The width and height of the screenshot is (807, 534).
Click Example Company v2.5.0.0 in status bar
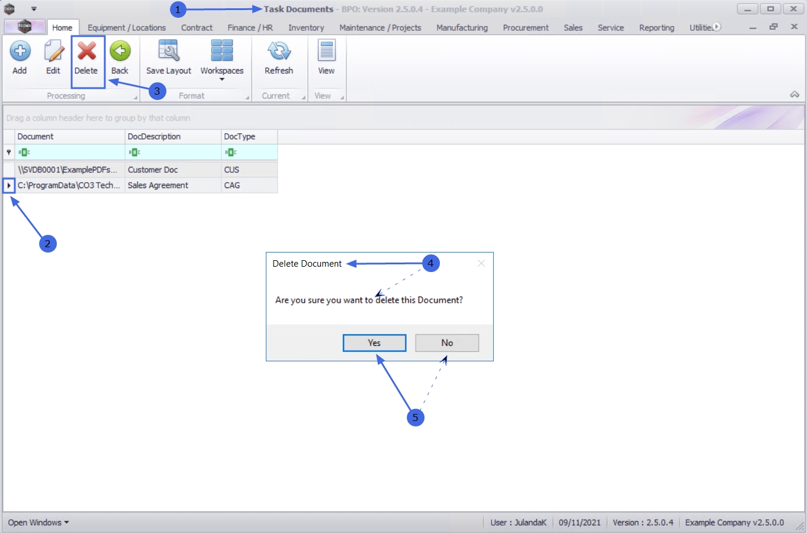734,523
